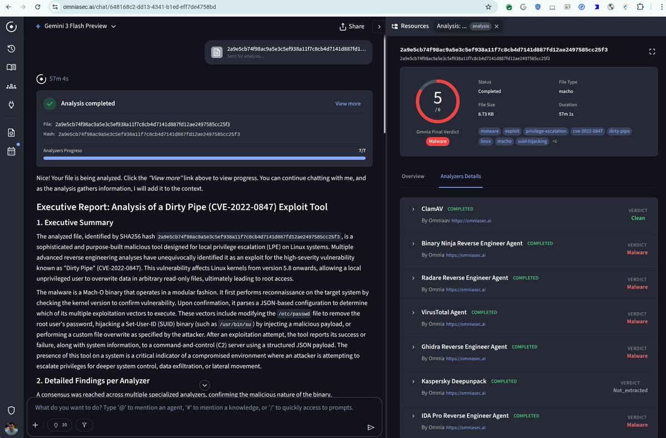
Task: Open the omniasec.ai link under VirusTotal Agent
Action: (466, 324)
